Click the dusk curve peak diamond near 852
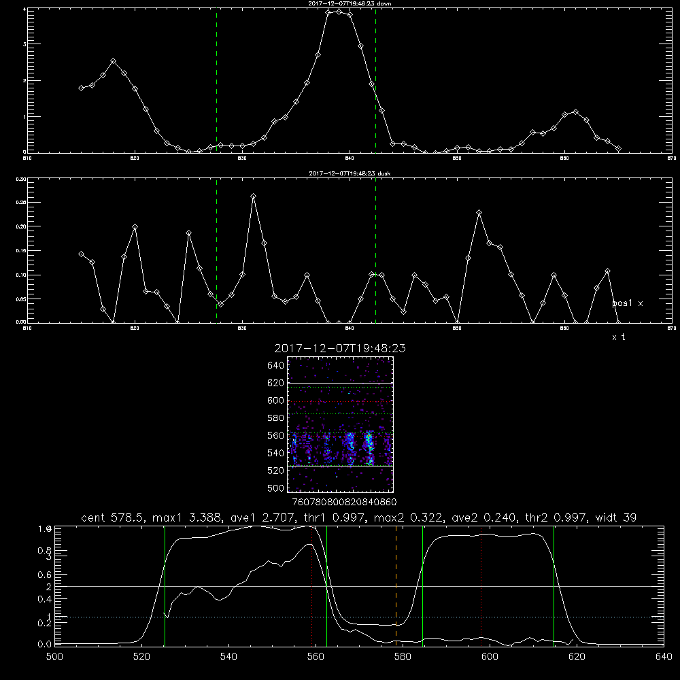The height and width of the screenshot is (680, 680). [479, 212]
